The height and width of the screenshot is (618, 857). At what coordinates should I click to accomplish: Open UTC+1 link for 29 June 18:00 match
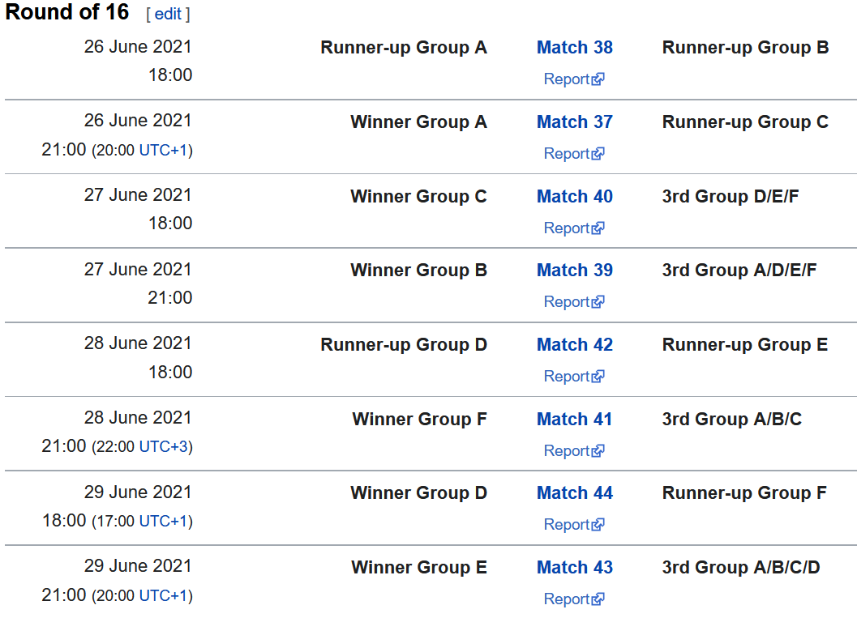163,522
